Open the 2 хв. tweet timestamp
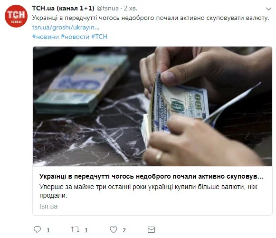Image resolution: width=276 pixels, height=238 pixels. [131, 8]
